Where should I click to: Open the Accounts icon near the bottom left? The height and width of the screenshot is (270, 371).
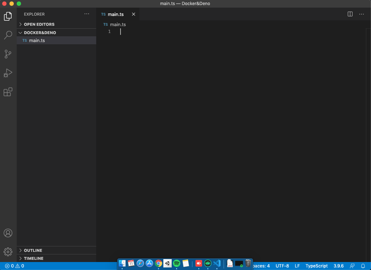coord(8,233)
